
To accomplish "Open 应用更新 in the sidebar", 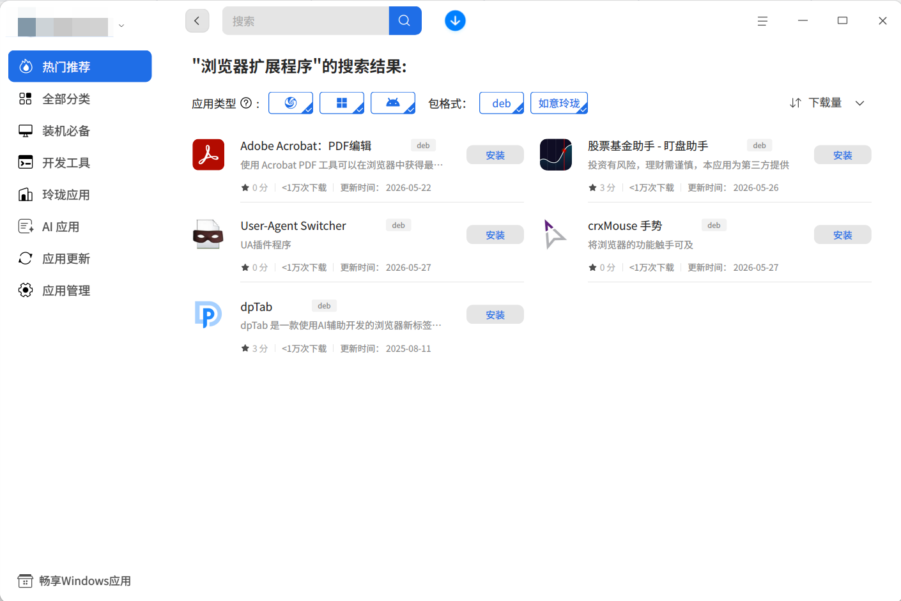I will [80, 258].
